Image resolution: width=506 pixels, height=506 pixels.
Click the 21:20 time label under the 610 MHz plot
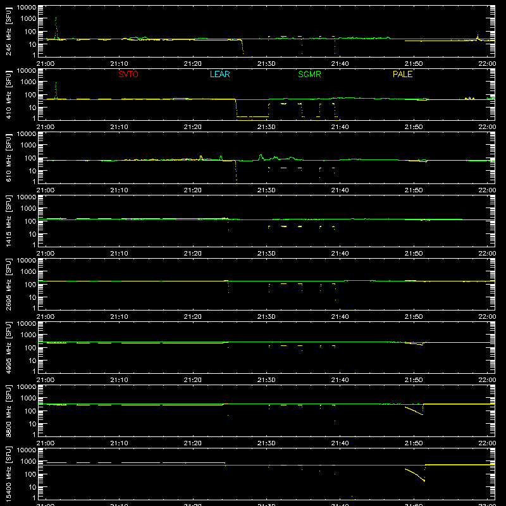193,190
